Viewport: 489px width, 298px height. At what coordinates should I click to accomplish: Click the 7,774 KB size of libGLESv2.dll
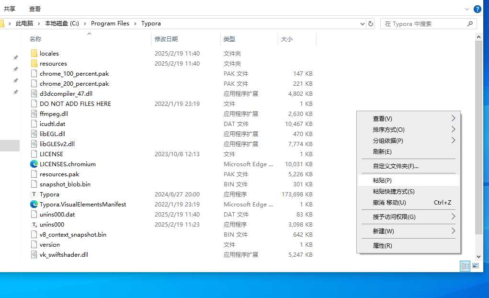(x=300, y=144)
